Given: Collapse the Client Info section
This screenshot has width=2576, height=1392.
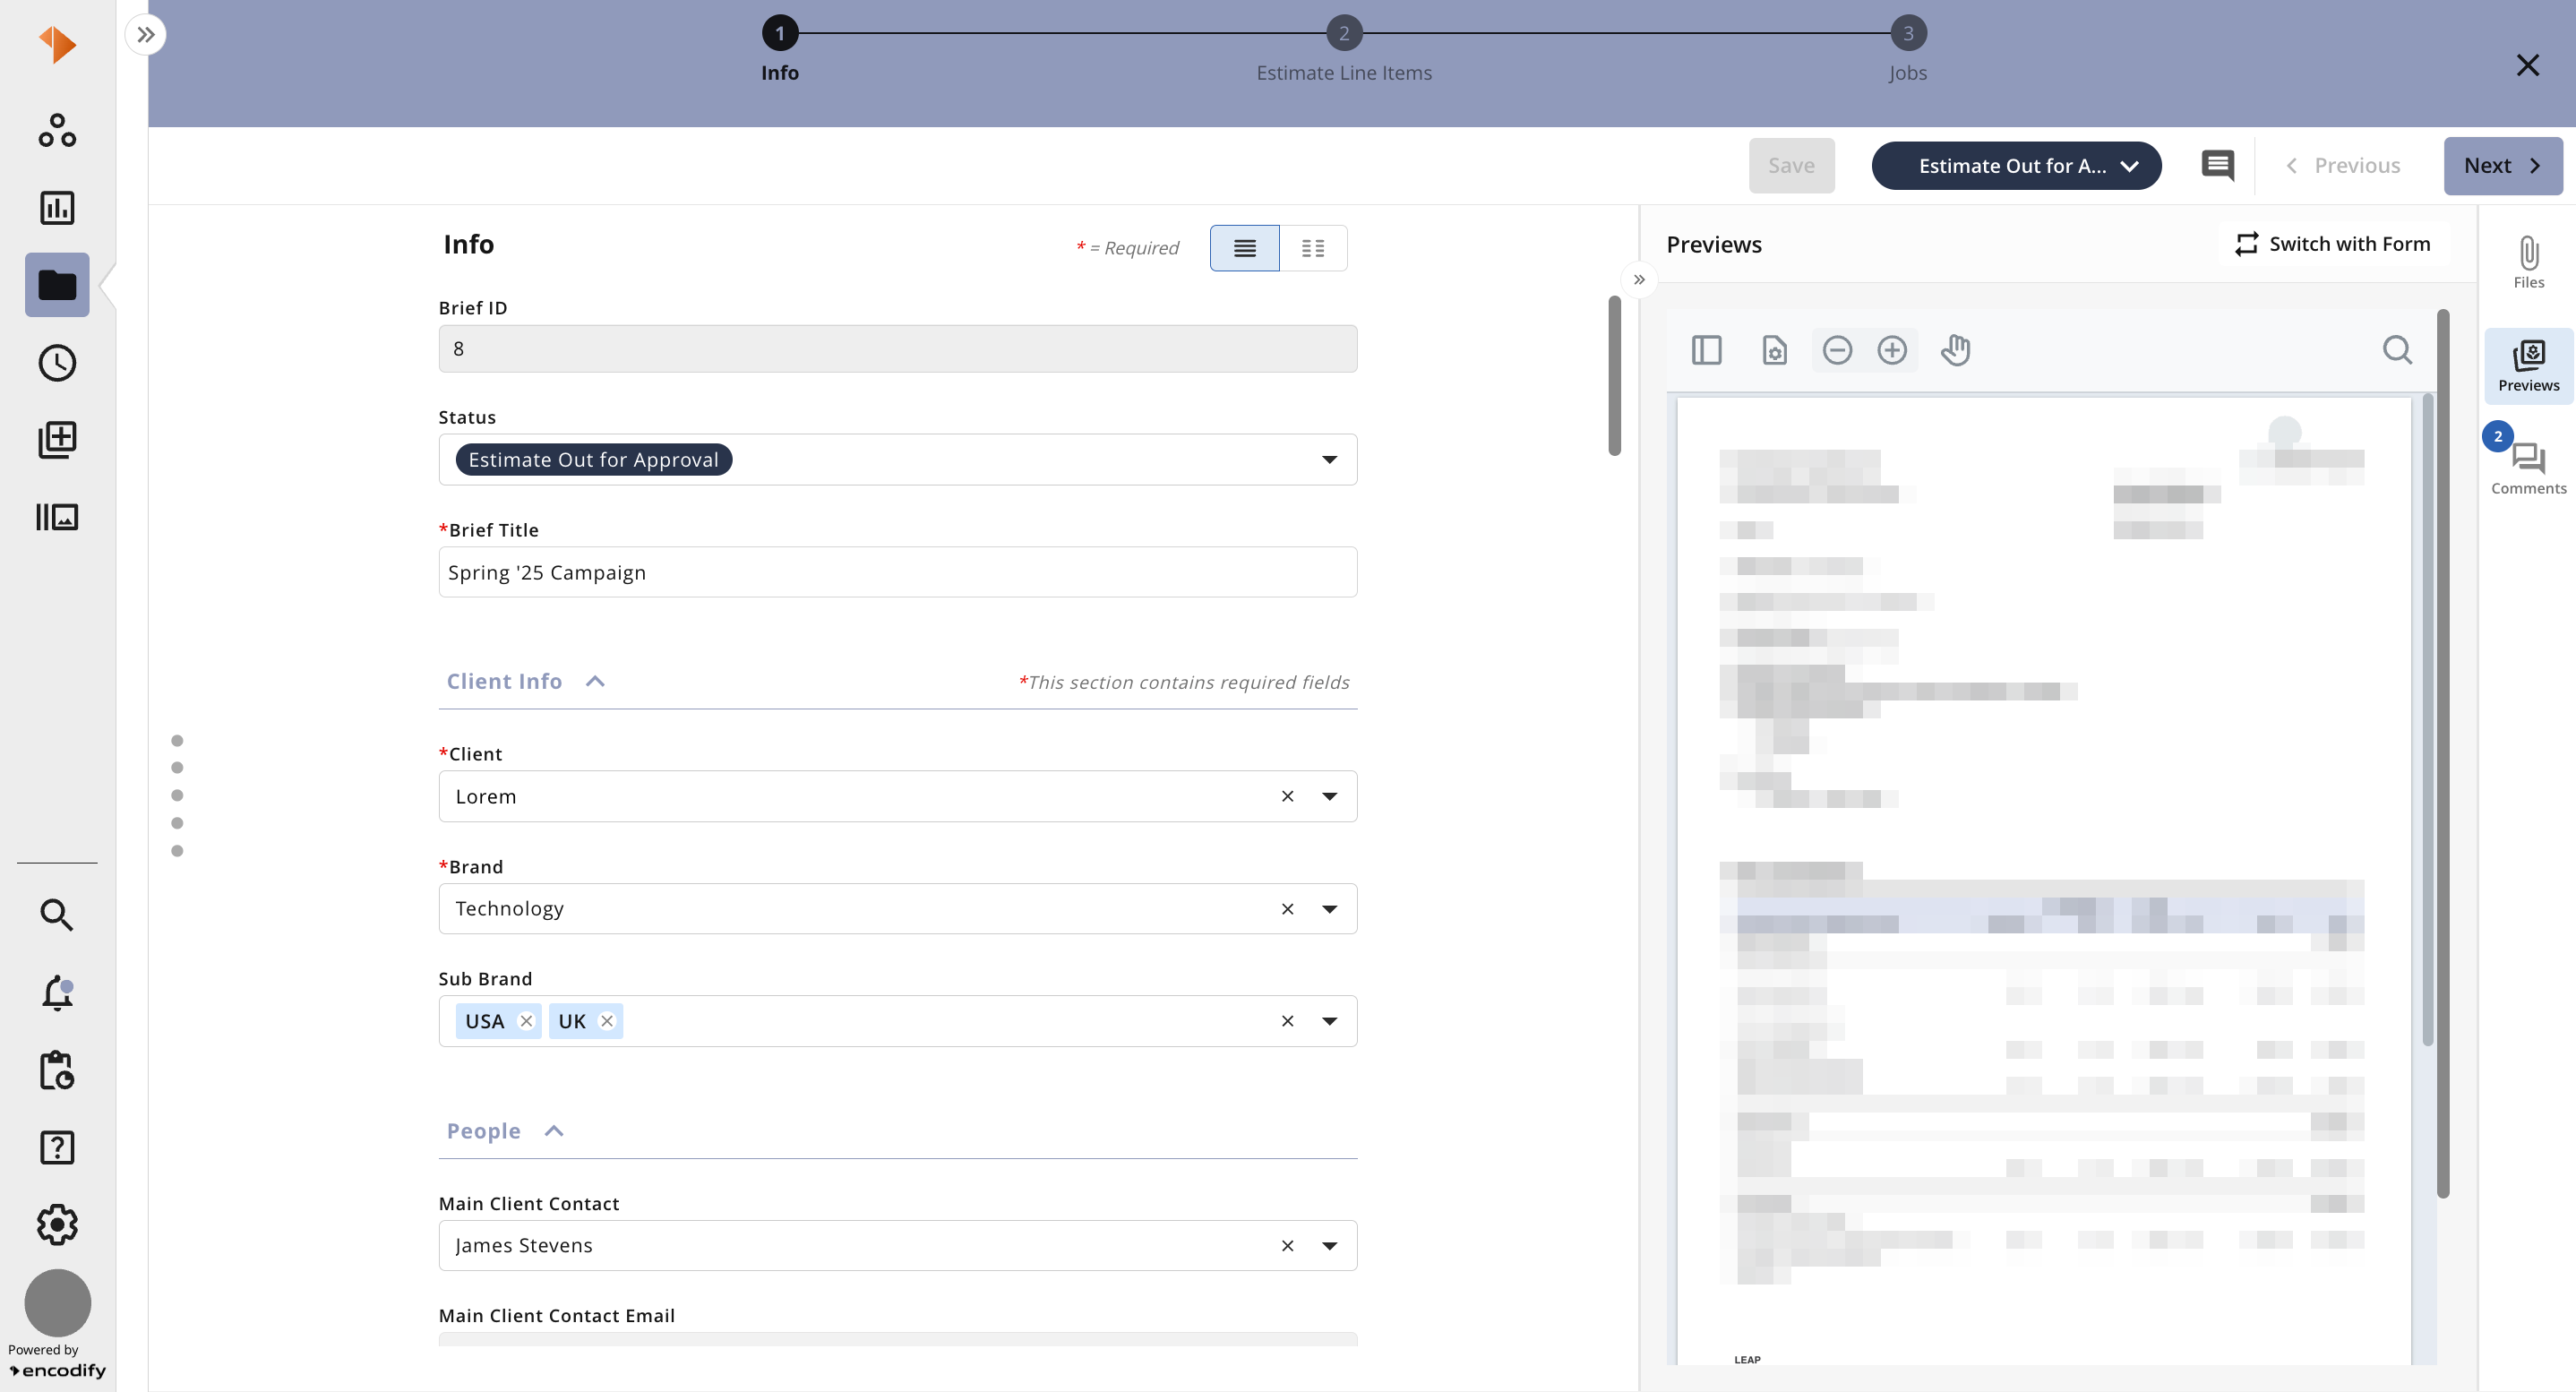Looking at the screenshot, I should [x=595, y=682].
